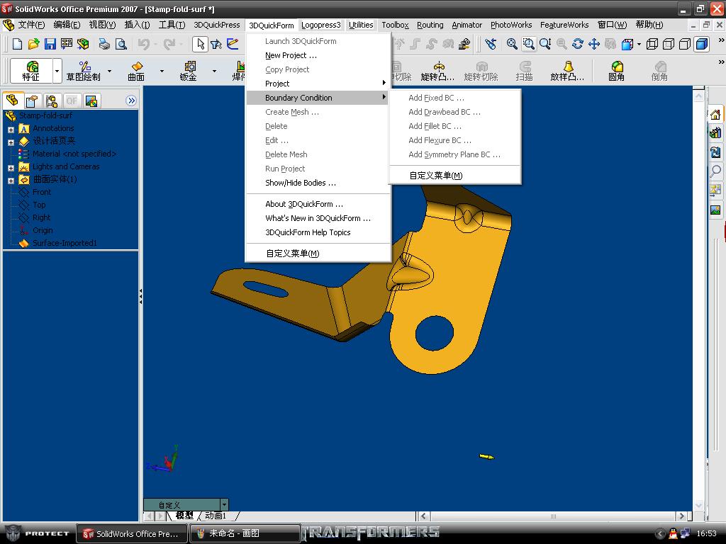
Task: Click the Revolved Boss (旋转凸) tool
Action: point(437,71)
